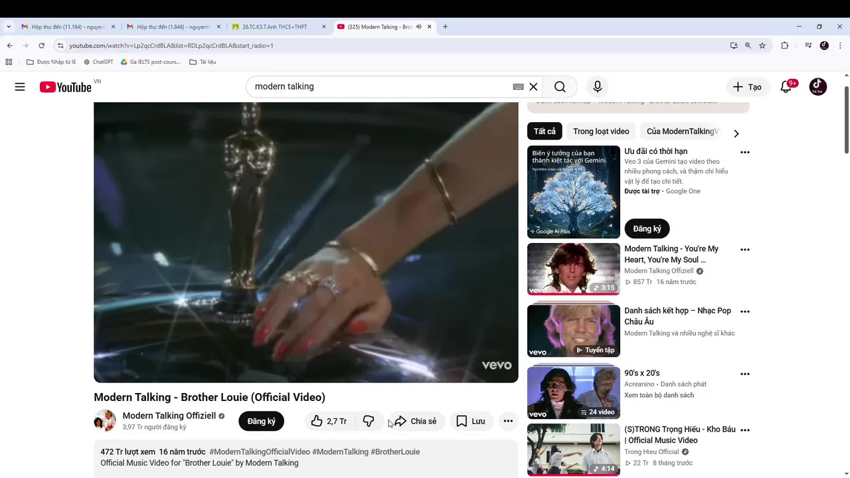Show more filter chips with right arrow
The image size is (850, 478).
pyautogui.click(x=736, y=133)
